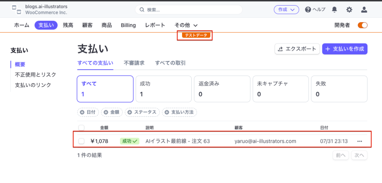Expand the 作成 dropdown button
Viewport: 382px width, 183px height.
286,10
